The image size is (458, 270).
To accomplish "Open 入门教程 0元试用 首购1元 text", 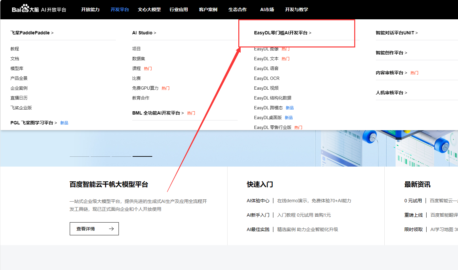I will pos(304,215).
